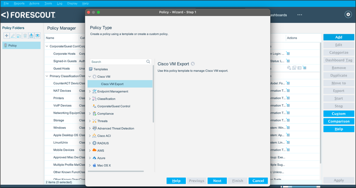Screen dimensions: 356x188
Task: Collapse the Cisco VM tree node
Action: point(90,77)
